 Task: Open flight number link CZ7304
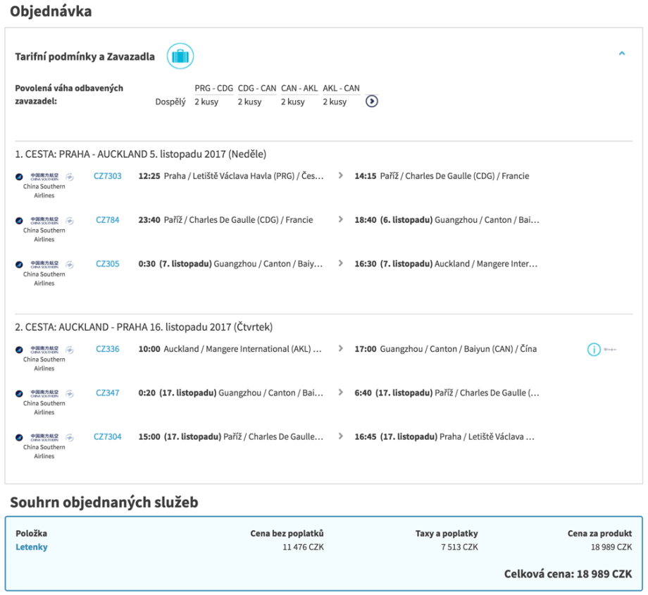click(108, 436)
